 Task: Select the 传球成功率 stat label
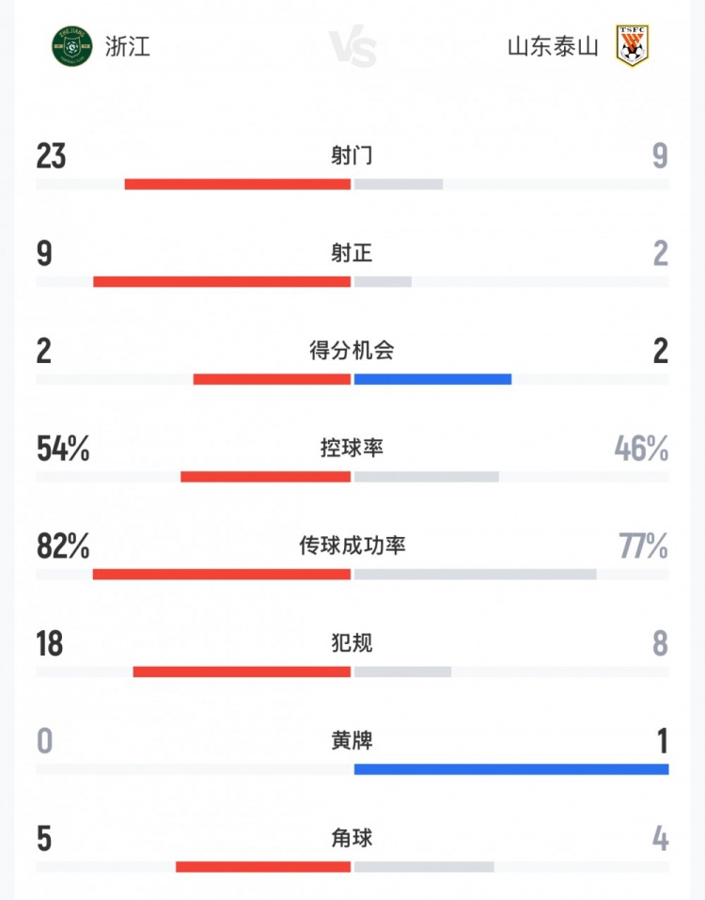click(352, 545)
